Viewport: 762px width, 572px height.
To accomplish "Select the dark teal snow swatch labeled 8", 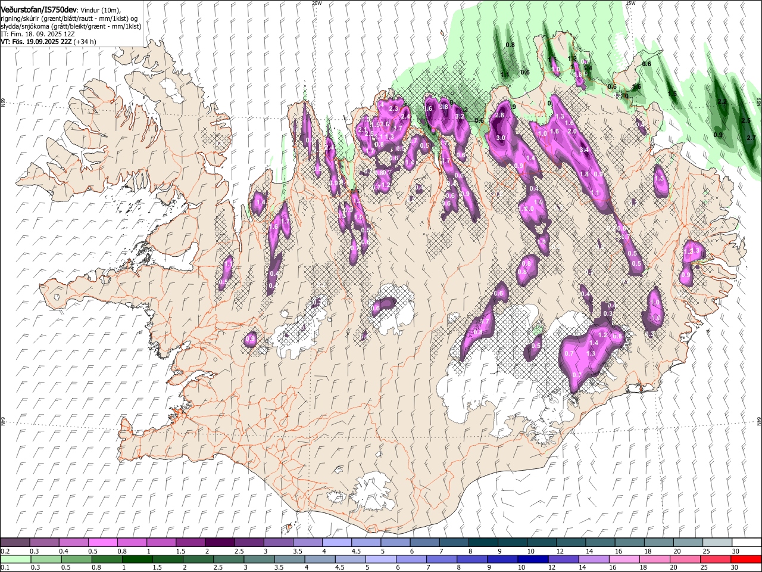I will (483, 542).
